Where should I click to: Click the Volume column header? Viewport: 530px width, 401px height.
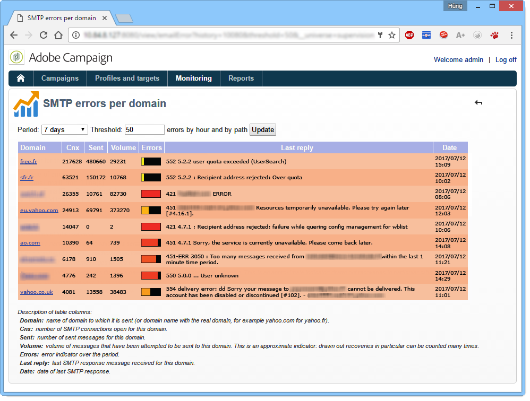tap(123, 147)
